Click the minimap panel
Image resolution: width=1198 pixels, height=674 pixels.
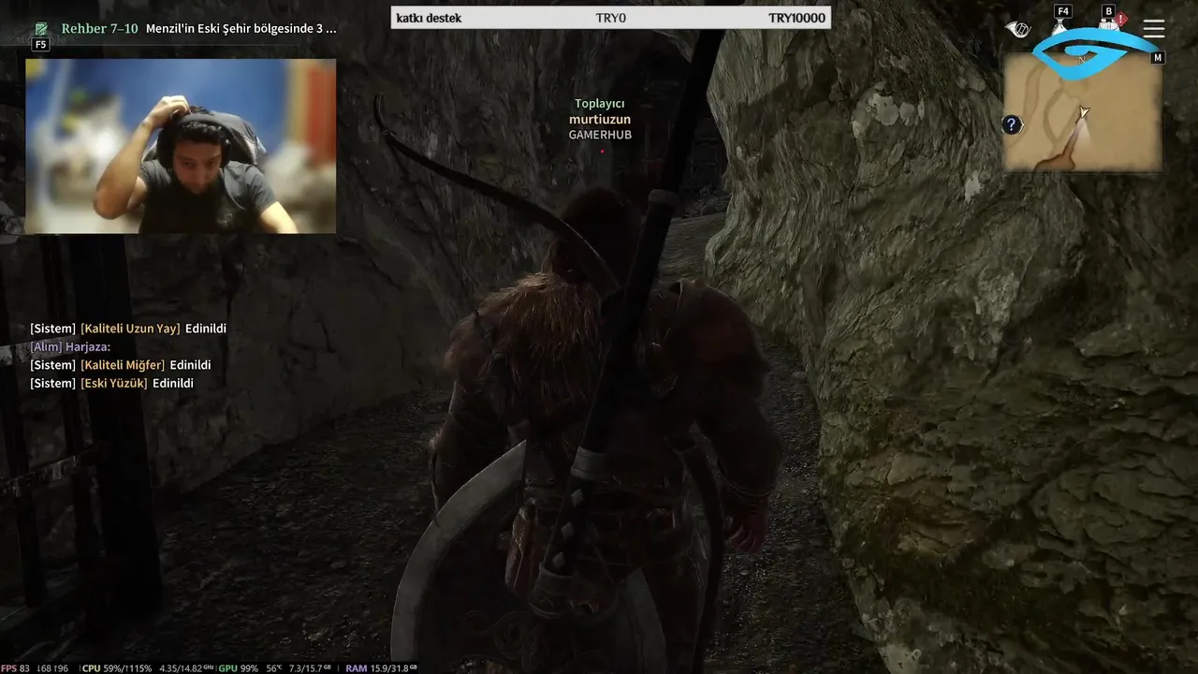coord(1083,112)
